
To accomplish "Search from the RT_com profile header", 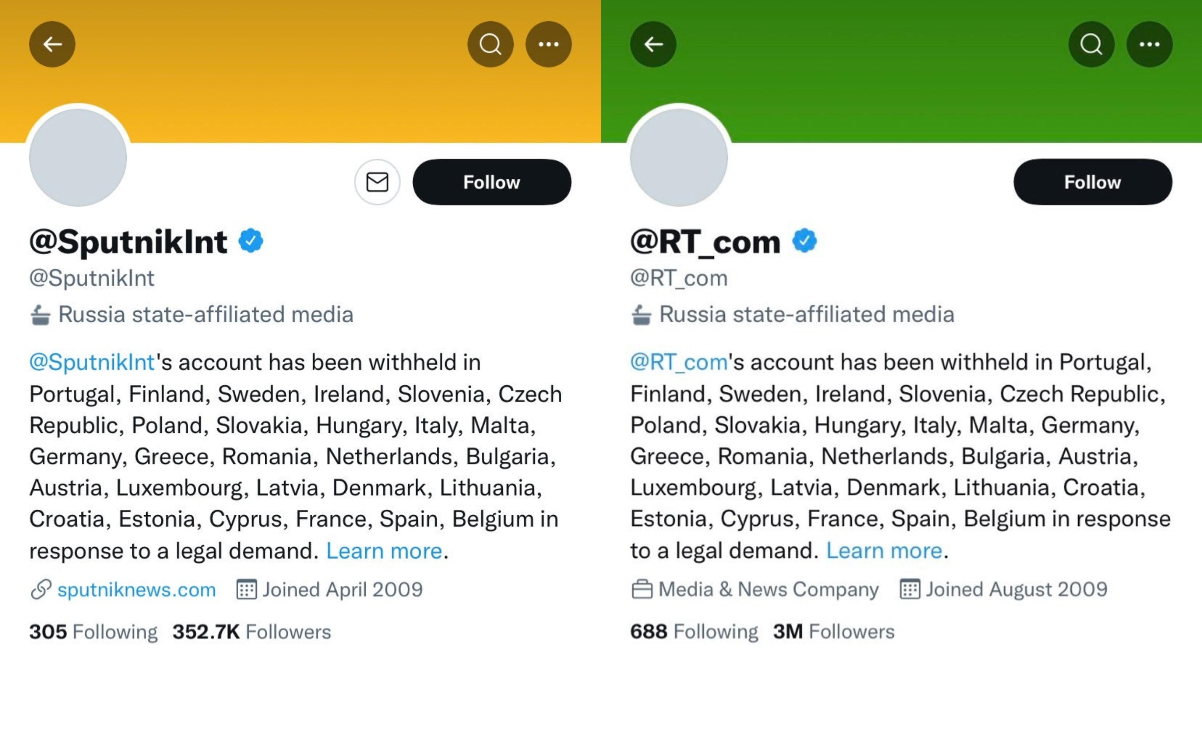I will 1091,45.
